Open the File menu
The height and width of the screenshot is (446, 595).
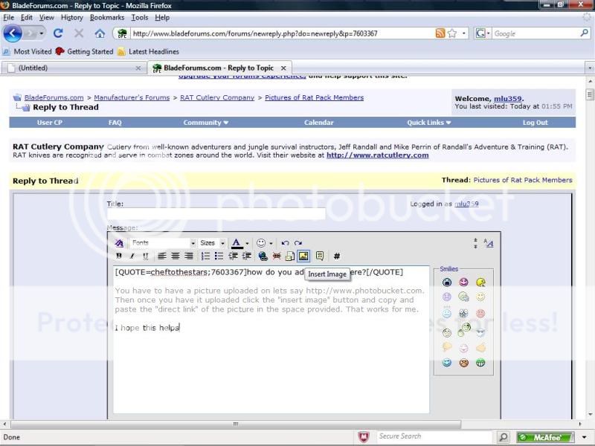click(x=8, y=17)
